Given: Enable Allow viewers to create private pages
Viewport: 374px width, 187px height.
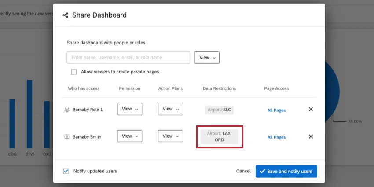Looking at the screenshot, I should tap(74, 72).
